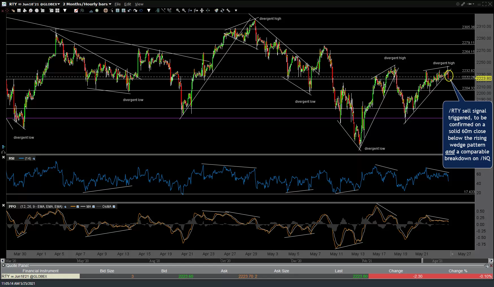The width and height of the screenshot is (494, 287).
Task: Close the PPO indicator panel
Action: click(3, 205)
